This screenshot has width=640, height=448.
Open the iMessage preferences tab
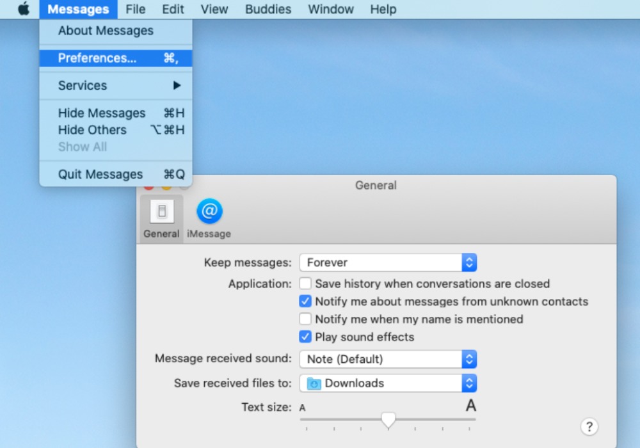pos(209,219)
